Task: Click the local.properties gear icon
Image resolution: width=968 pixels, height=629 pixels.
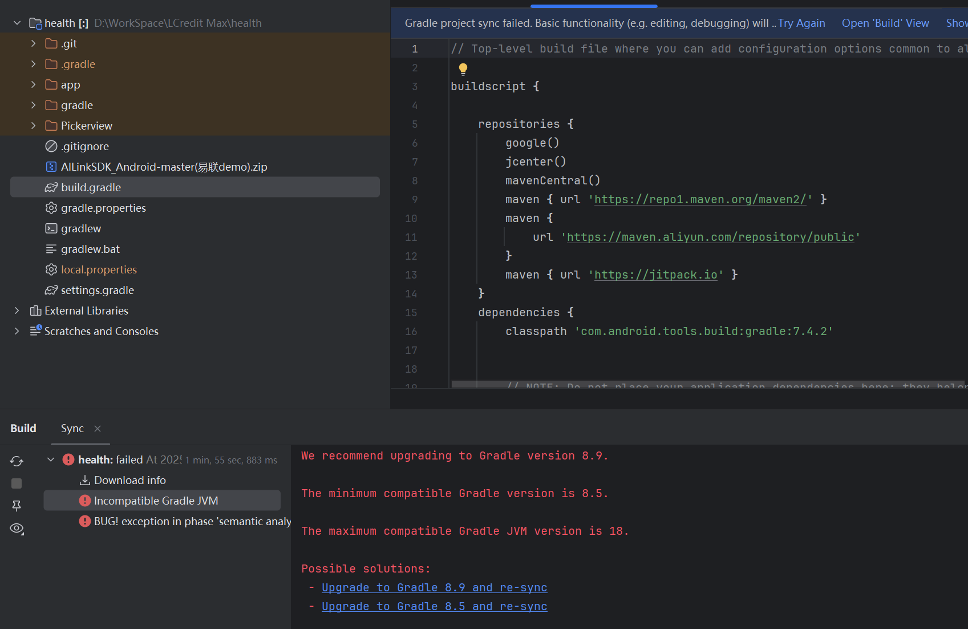Action: (x=51, y=269)
